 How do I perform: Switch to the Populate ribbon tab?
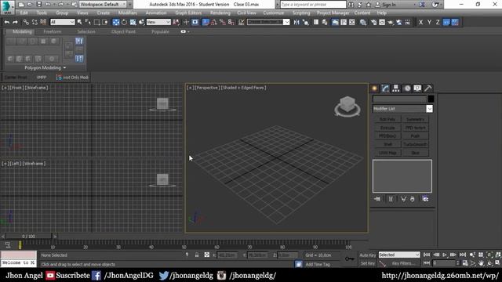[x=160, y=31]
